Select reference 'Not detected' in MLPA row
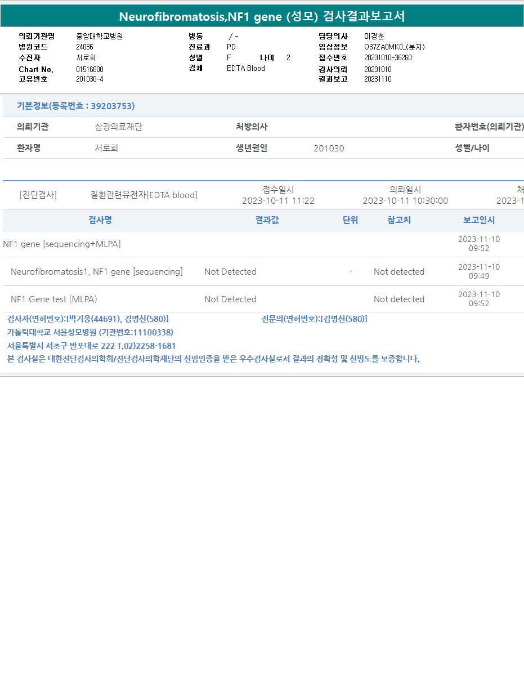 click(x=399, y=299)
